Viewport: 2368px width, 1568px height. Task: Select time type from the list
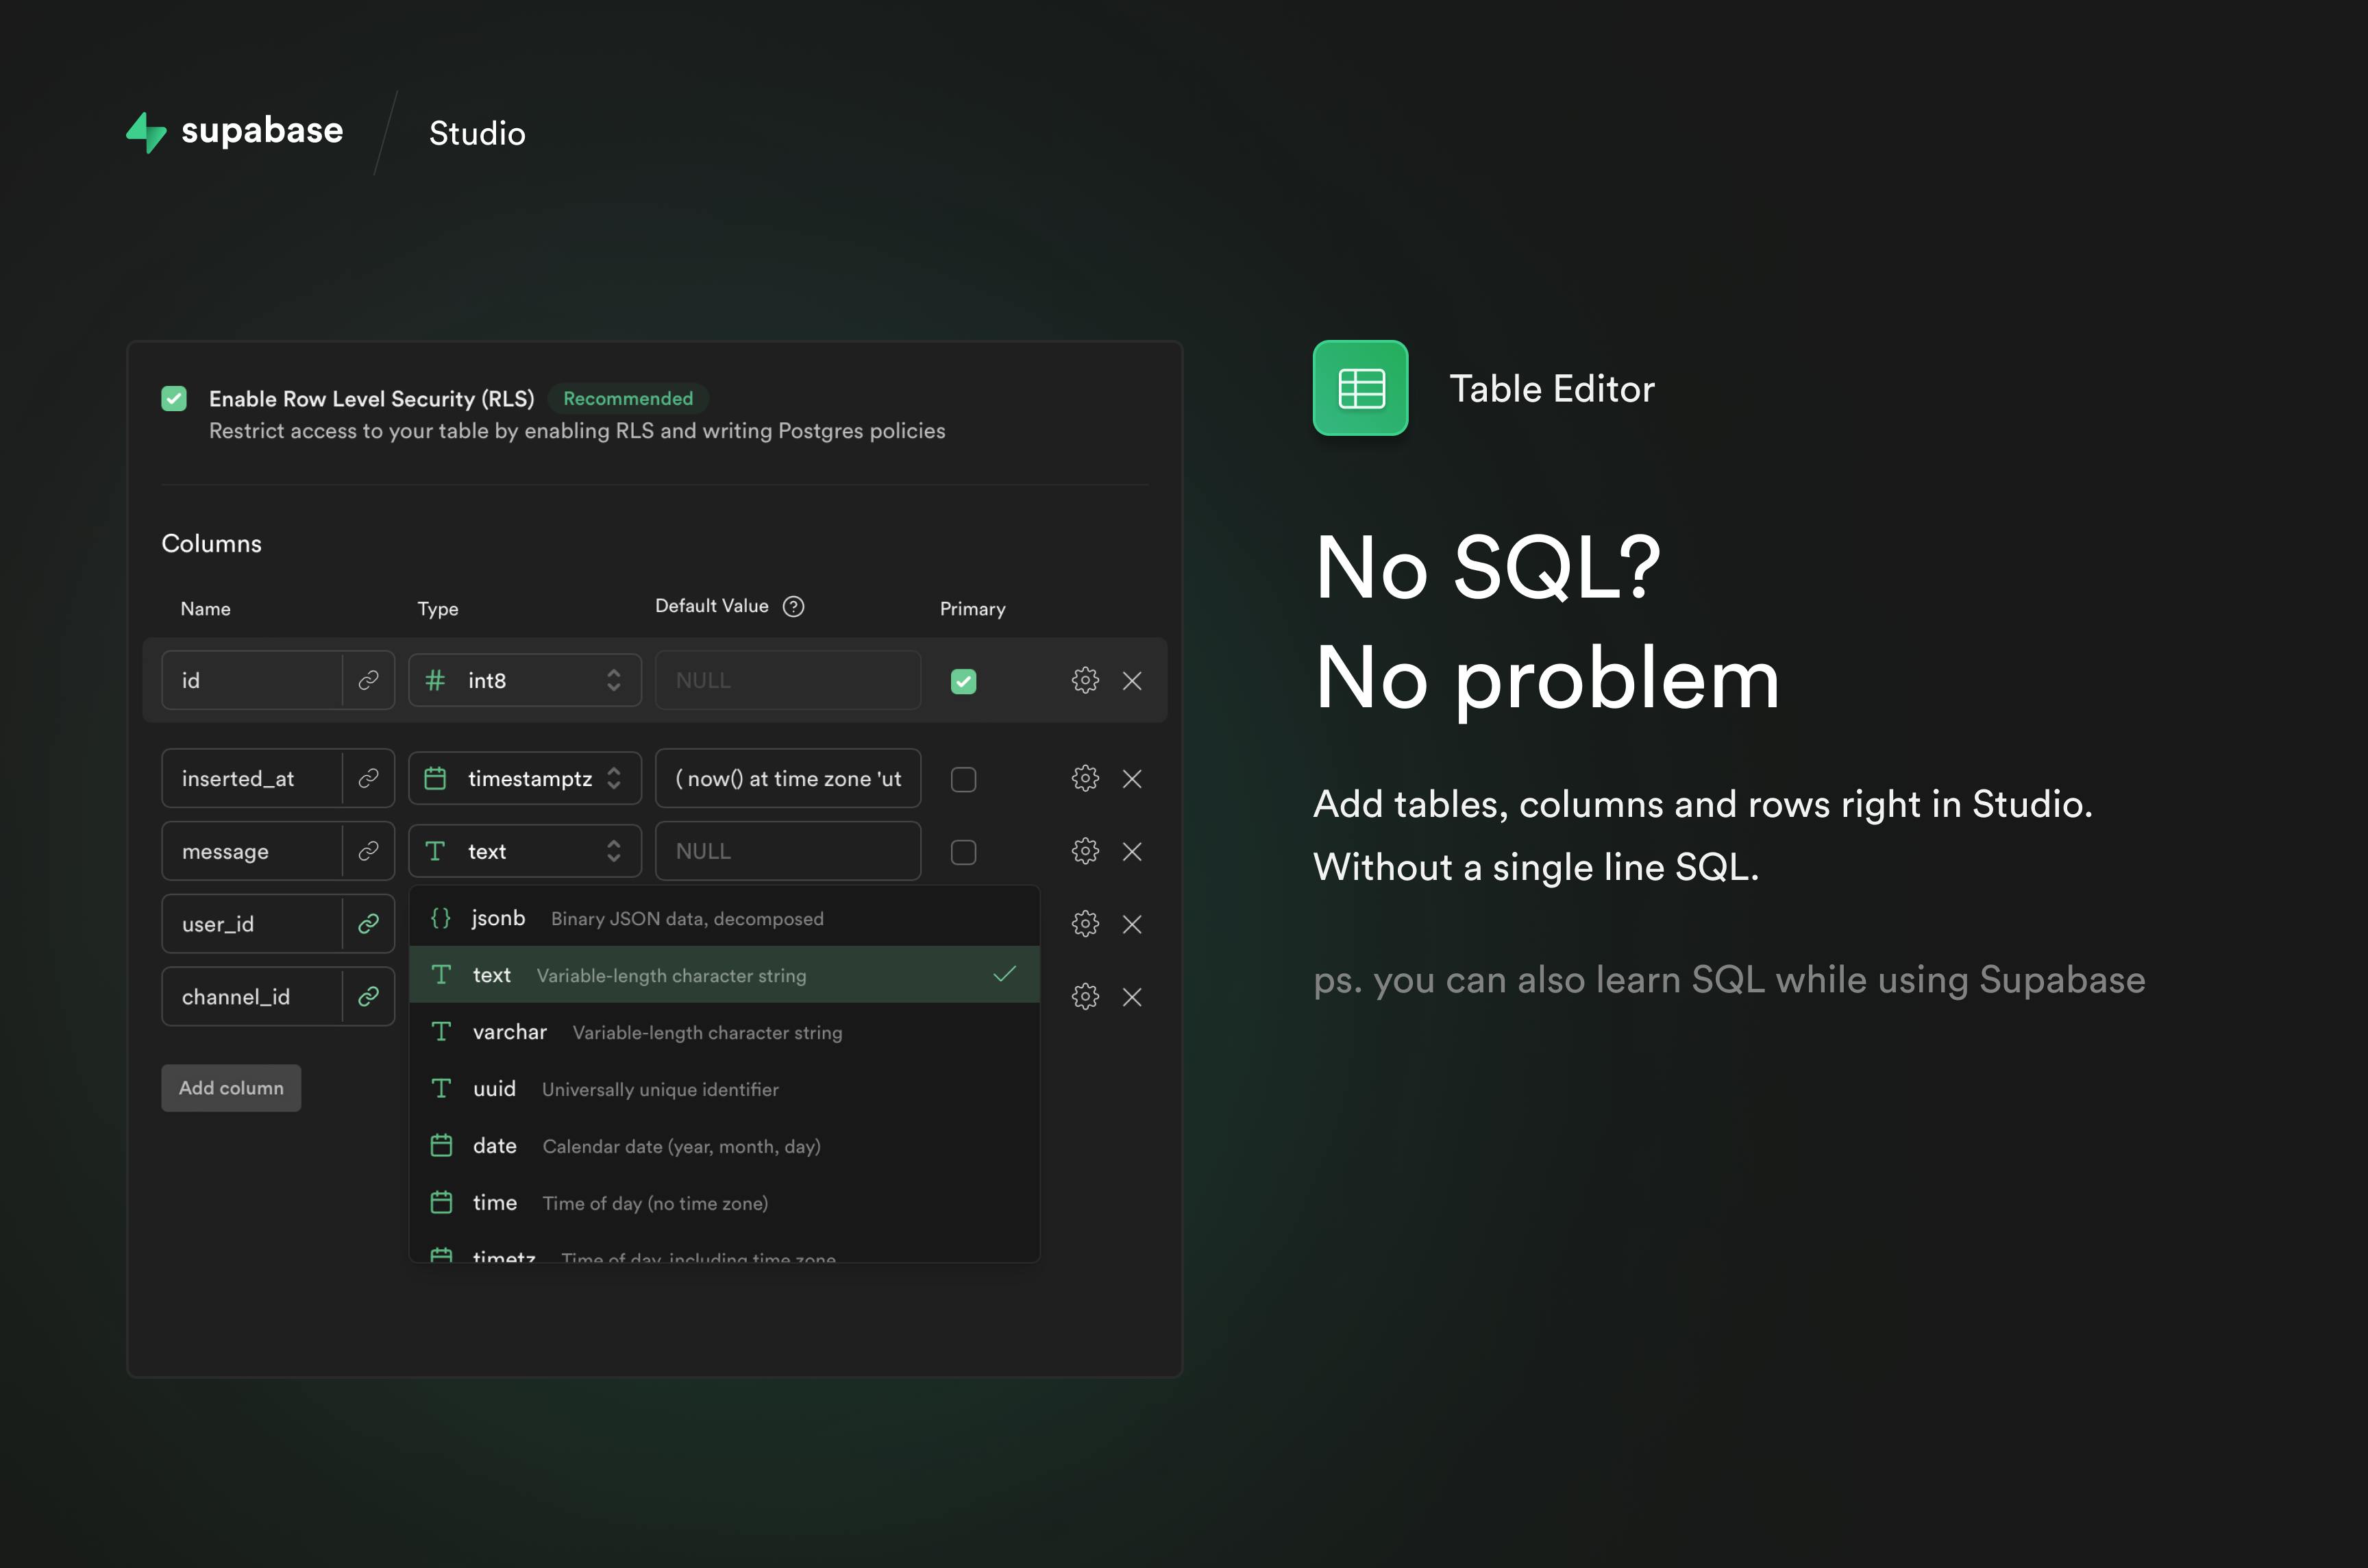click(x=725, y=1203)
